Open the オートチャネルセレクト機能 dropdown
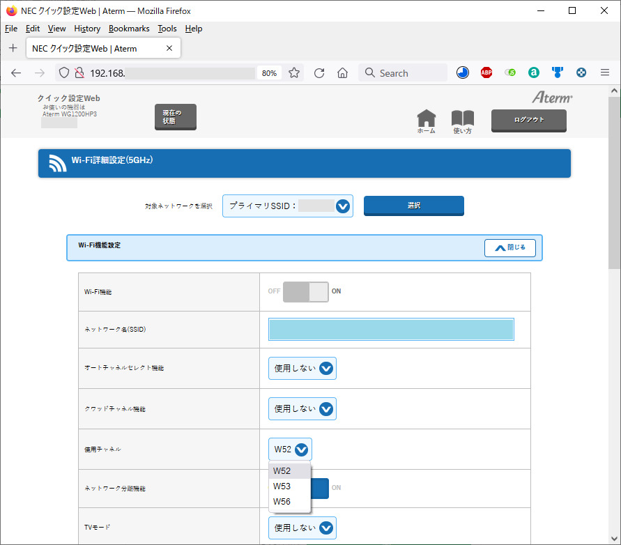The width and height of the screenshot is (621, 545). coord(302,369)
